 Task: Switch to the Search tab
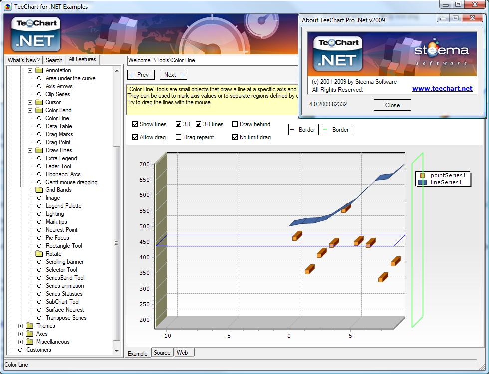coord(54,60)
